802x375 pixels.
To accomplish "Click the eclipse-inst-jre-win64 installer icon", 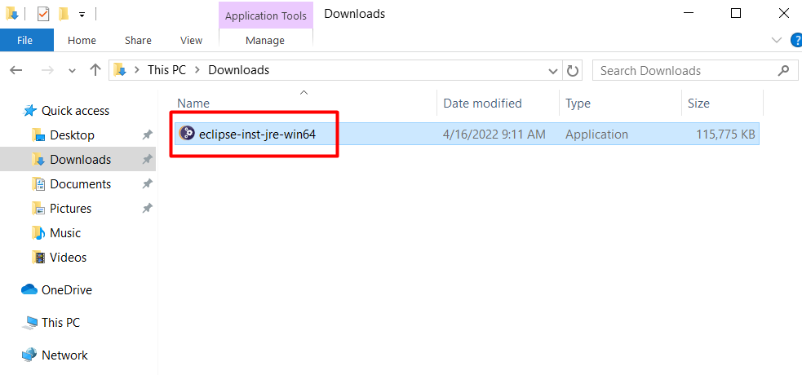I will [187, 135].
